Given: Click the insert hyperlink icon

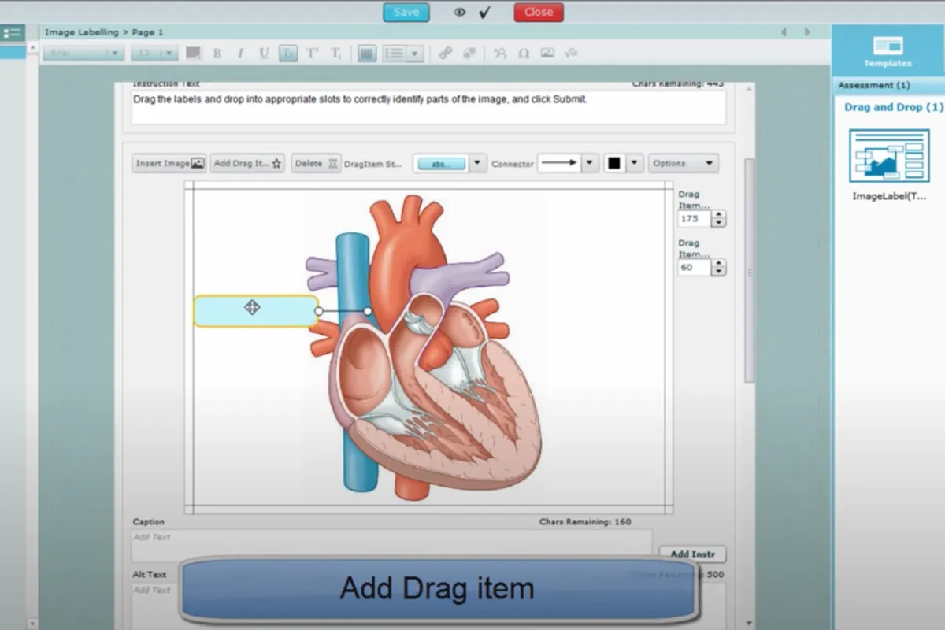Looking at the screenshot, I should pyautogui.click(x=446, y=53).
